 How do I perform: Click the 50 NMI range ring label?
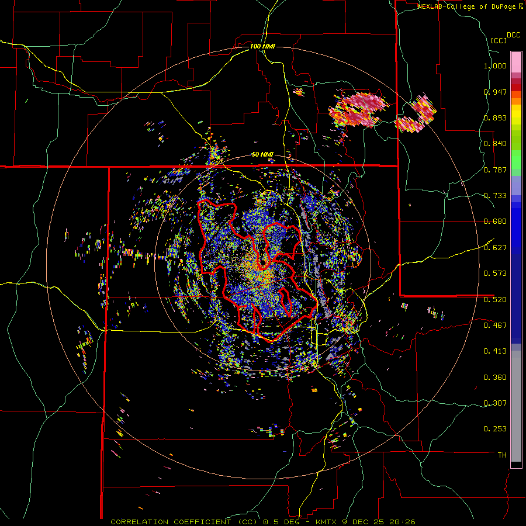coord(262,155)
